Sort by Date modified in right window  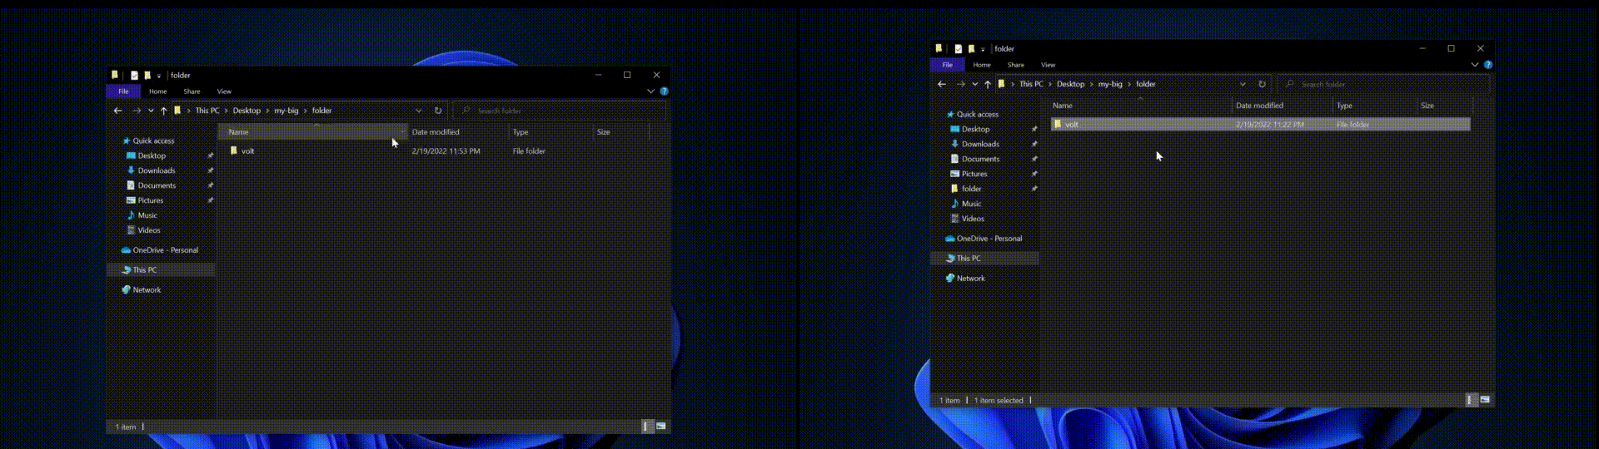click(x=1282, y=106)
